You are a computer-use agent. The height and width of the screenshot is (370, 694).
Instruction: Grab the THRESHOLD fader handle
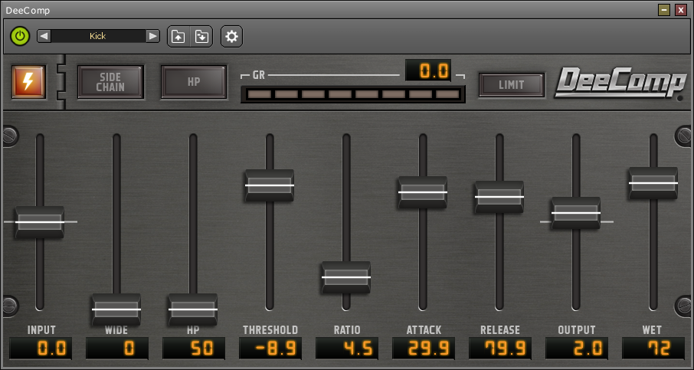coord(270,185)
